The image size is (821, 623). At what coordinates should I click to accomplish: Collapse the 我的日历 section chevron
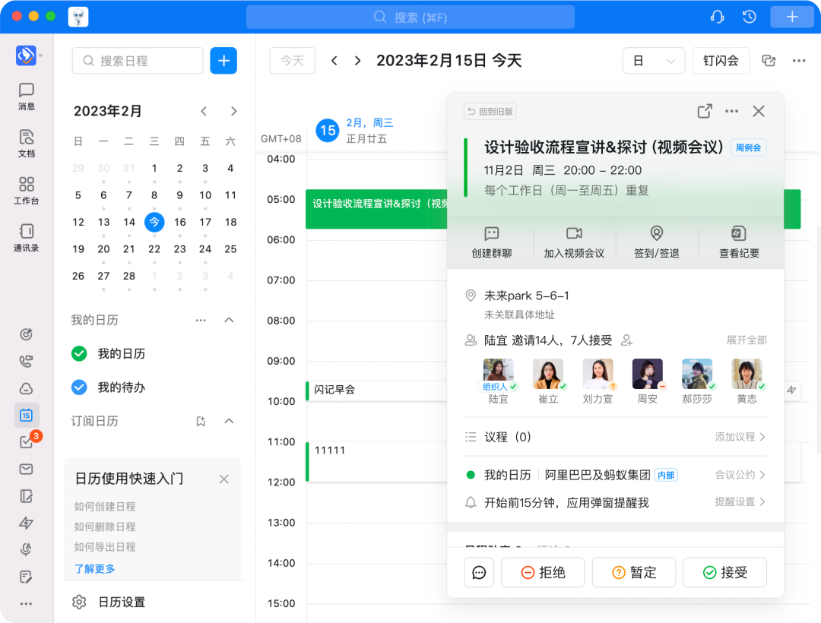[x=229, y=321]
